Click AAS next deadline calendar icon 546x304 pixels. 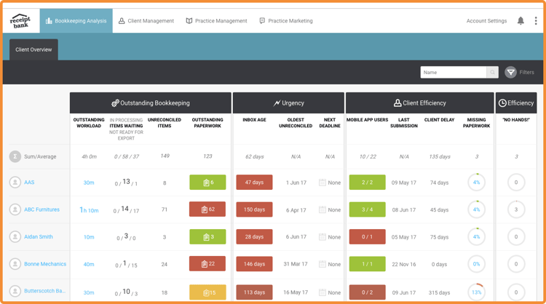coord(323,183)
